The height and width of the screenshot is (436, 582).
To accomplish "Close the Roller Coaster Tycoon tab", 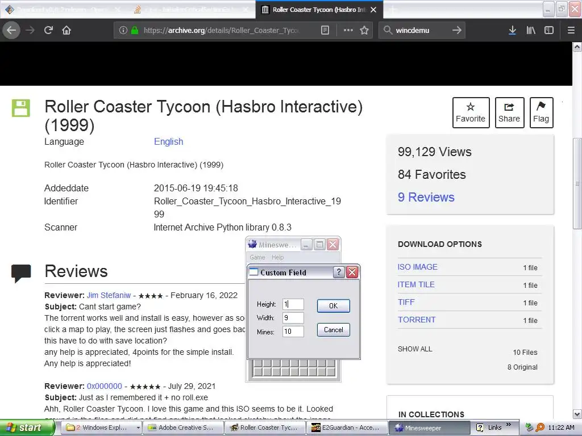I will [x=373, y=10].
